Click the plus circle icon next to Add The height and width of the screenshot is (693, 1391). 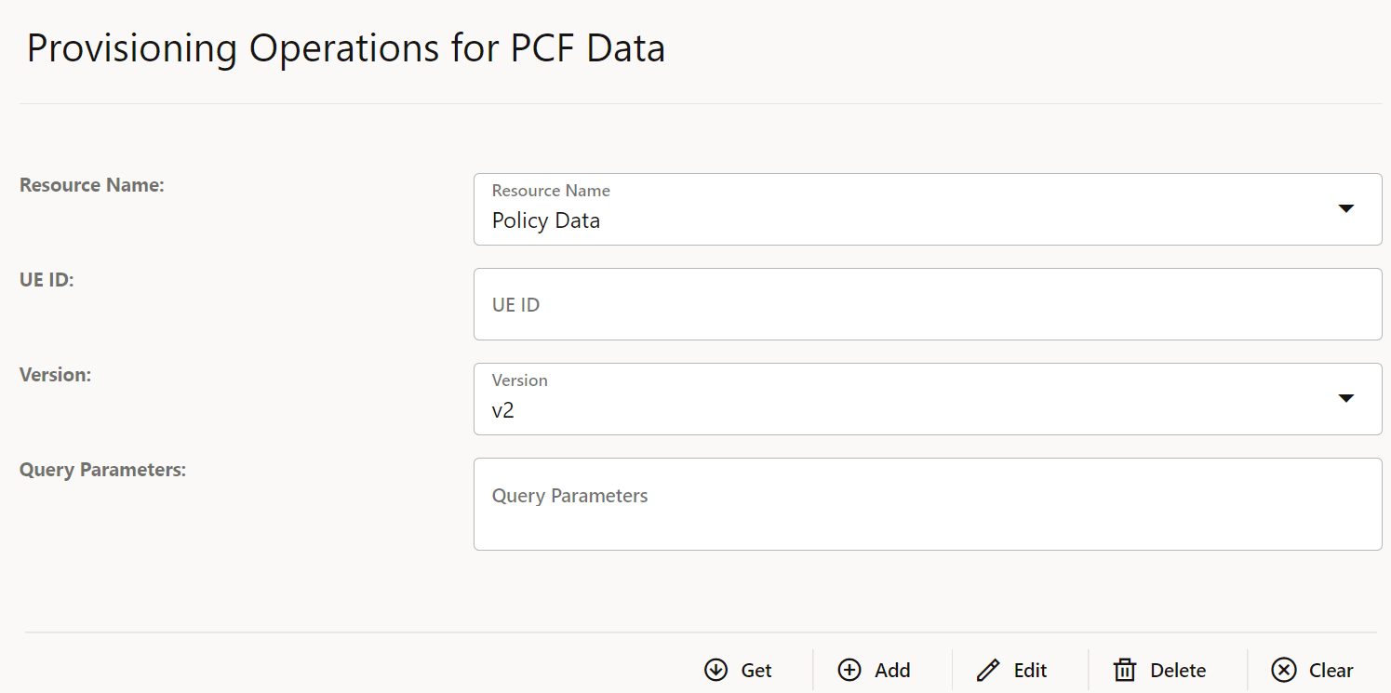849,670
